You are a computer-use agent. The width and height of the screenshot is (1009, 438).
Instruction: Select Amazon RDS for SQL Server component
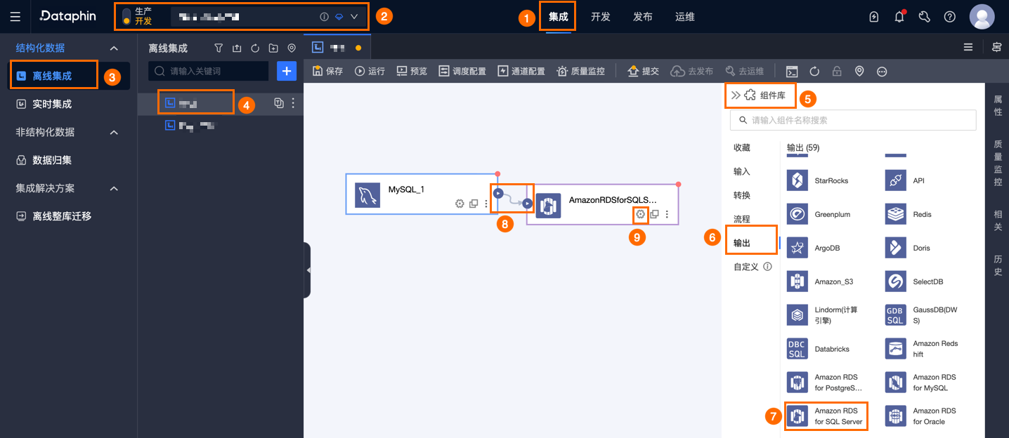[826, 416]
